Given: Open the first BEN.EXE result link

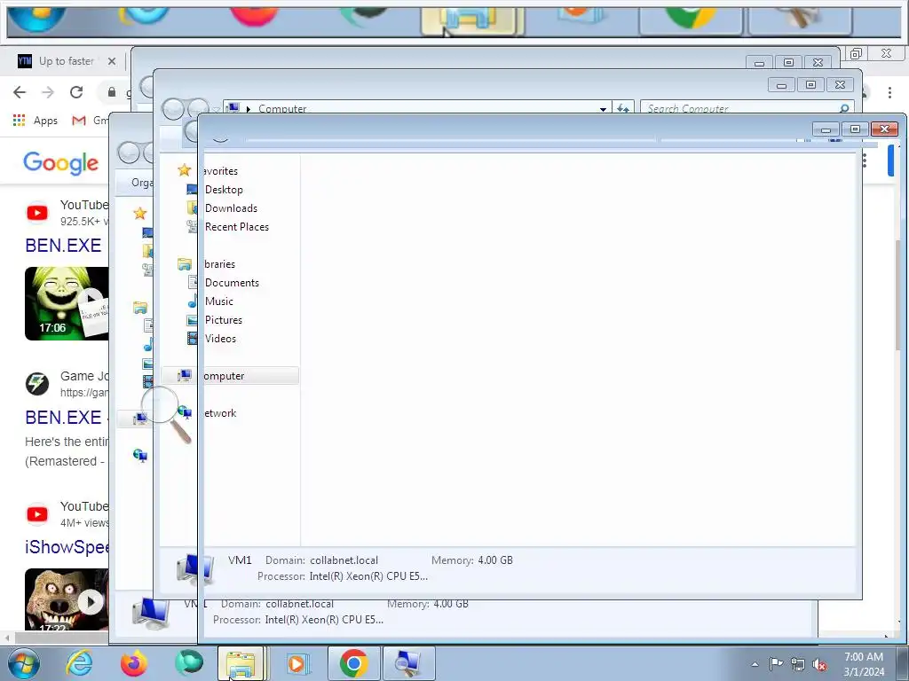Looking at the screenshot, I should pos(64,246).
